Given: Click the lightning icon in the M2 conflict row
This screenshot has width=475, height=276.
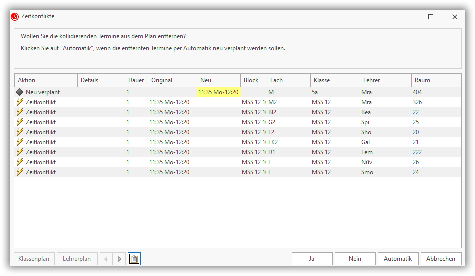Looking at the screenshot, I should (x=20, y=102).
